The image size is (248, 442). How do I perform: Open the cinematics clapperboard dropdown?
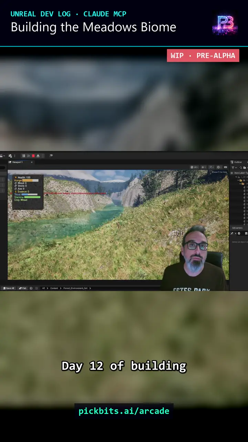(2, 156)
